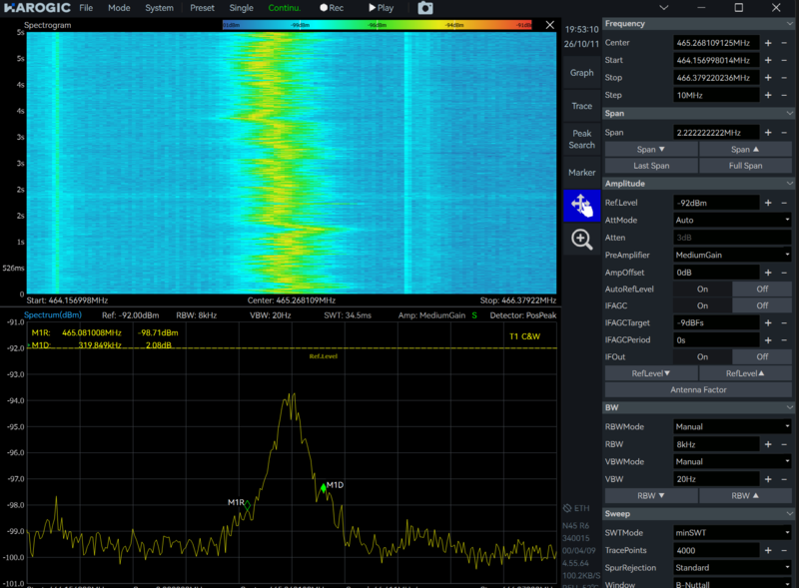Viewport: 799px width, 588px height.
Task: Start recording with Rec button
Action: [332, 8]
